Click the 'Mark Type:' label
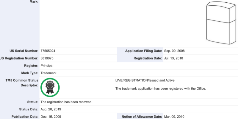The image size is (238, 119). pyautogui.click(x=30, y=73)
